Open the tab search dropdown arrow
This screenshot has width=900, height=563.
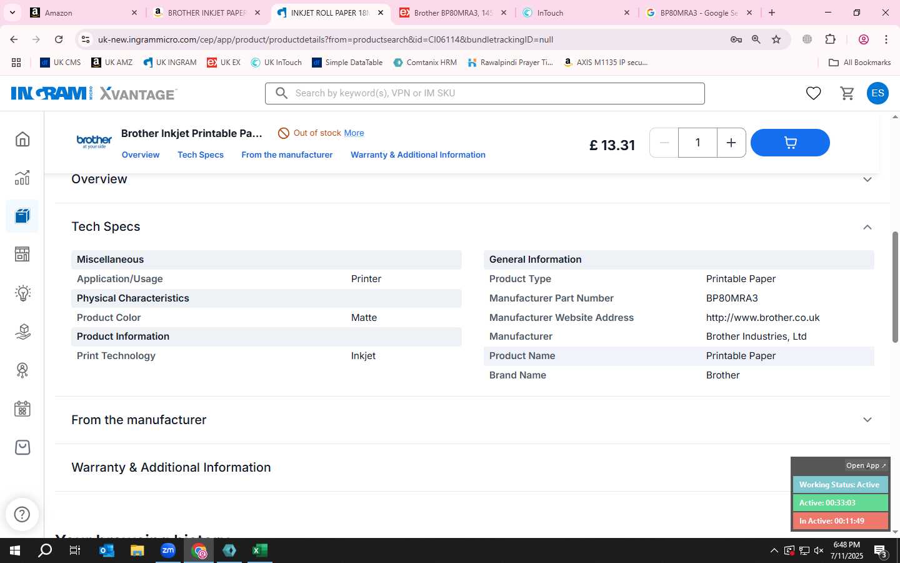pos(12,13)
